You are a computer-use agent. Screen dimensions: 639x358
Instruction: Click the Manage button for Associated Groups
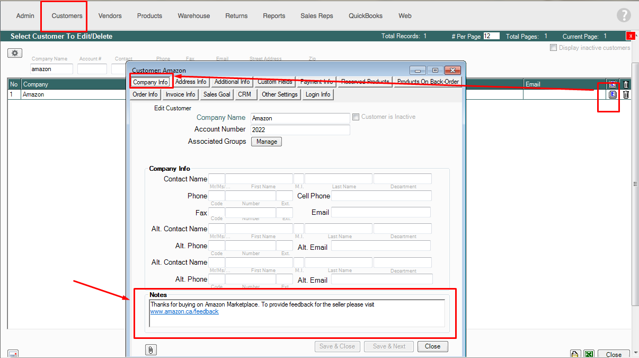coord(267,142)
